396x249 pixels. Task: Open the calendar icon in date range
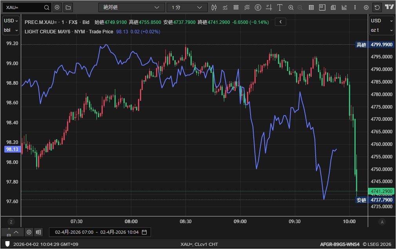pos(144,232)
